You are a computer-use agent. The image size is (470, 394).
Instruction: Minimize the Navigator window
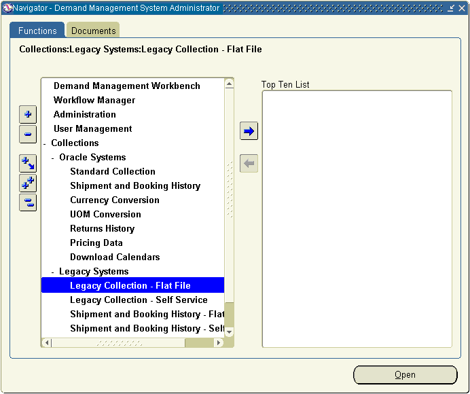[450, 8]
